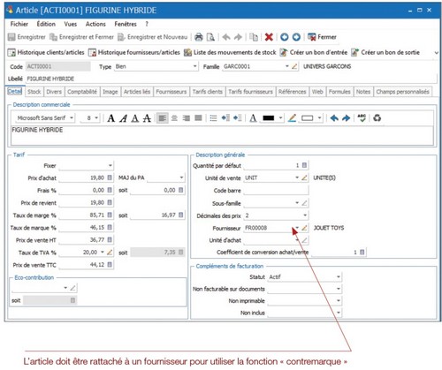Click Créer un bon de sortie

point(385,52)
